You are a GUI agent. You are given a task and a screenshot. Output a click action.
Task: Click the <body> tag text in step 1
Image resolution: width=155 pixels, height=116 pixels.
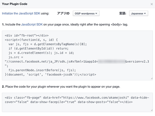click(x=116, y=24)
